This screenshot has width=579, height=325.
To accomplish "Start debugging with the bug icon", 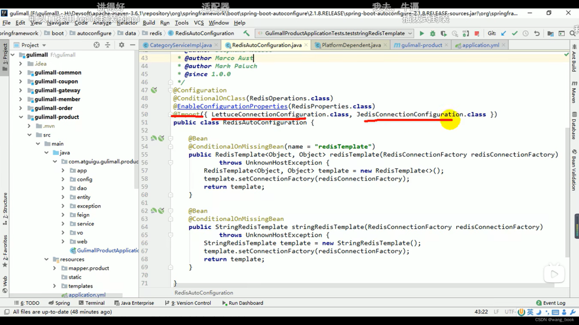I will [433, 33].
